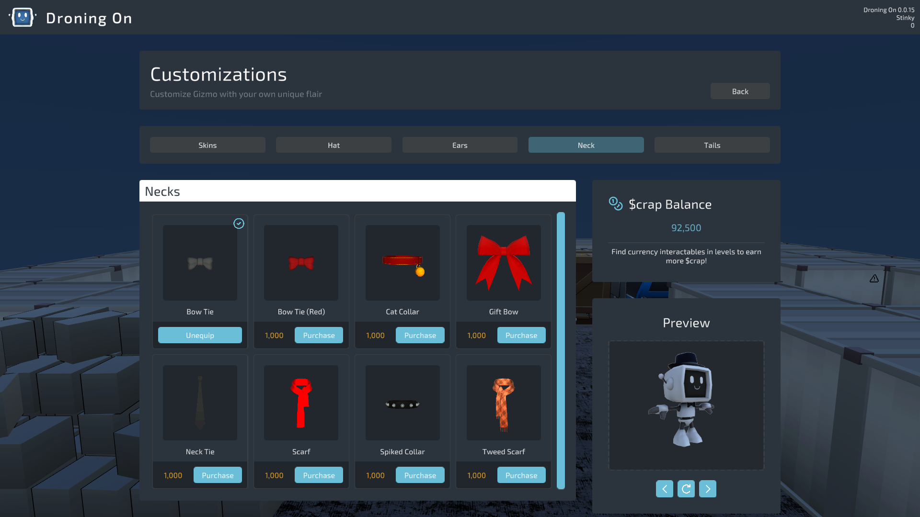Switch to the Skins category

207,145
